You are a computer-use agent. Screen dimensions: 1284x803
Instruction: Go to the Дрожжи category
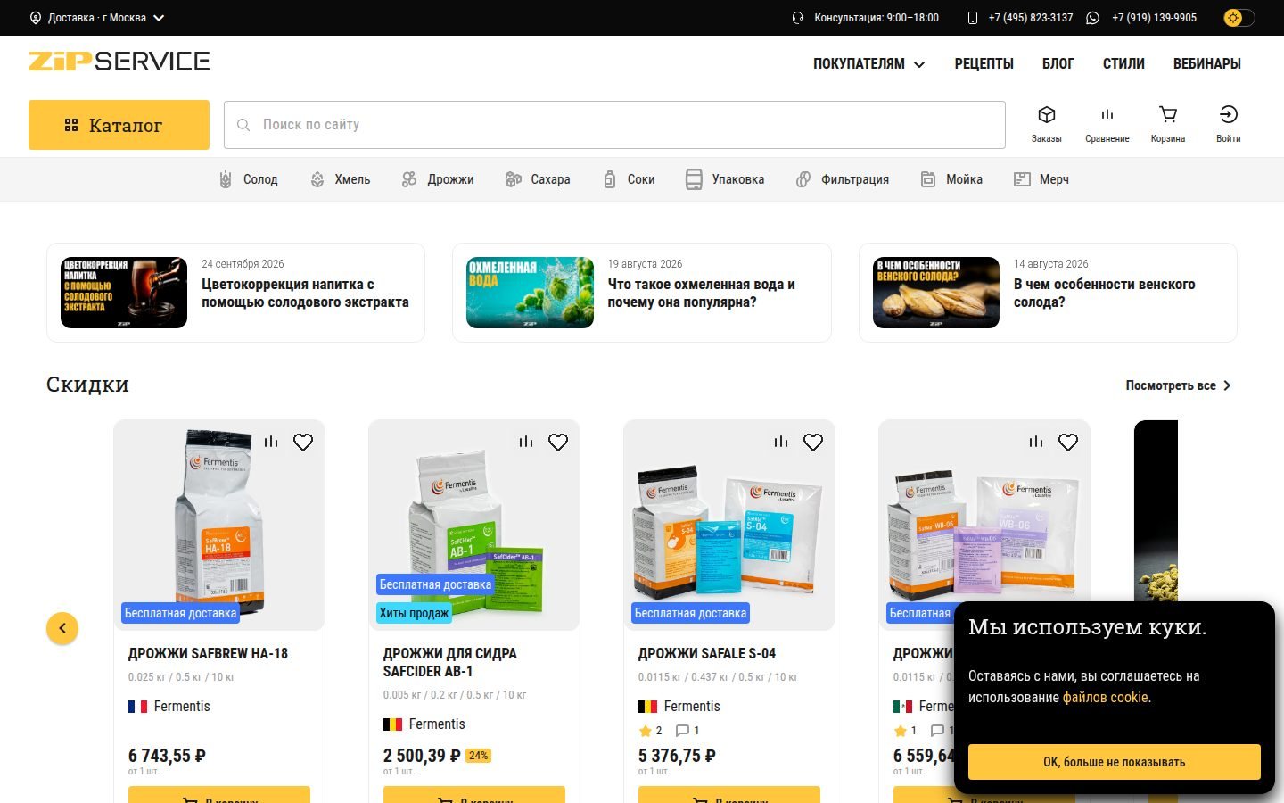(437, 179)
